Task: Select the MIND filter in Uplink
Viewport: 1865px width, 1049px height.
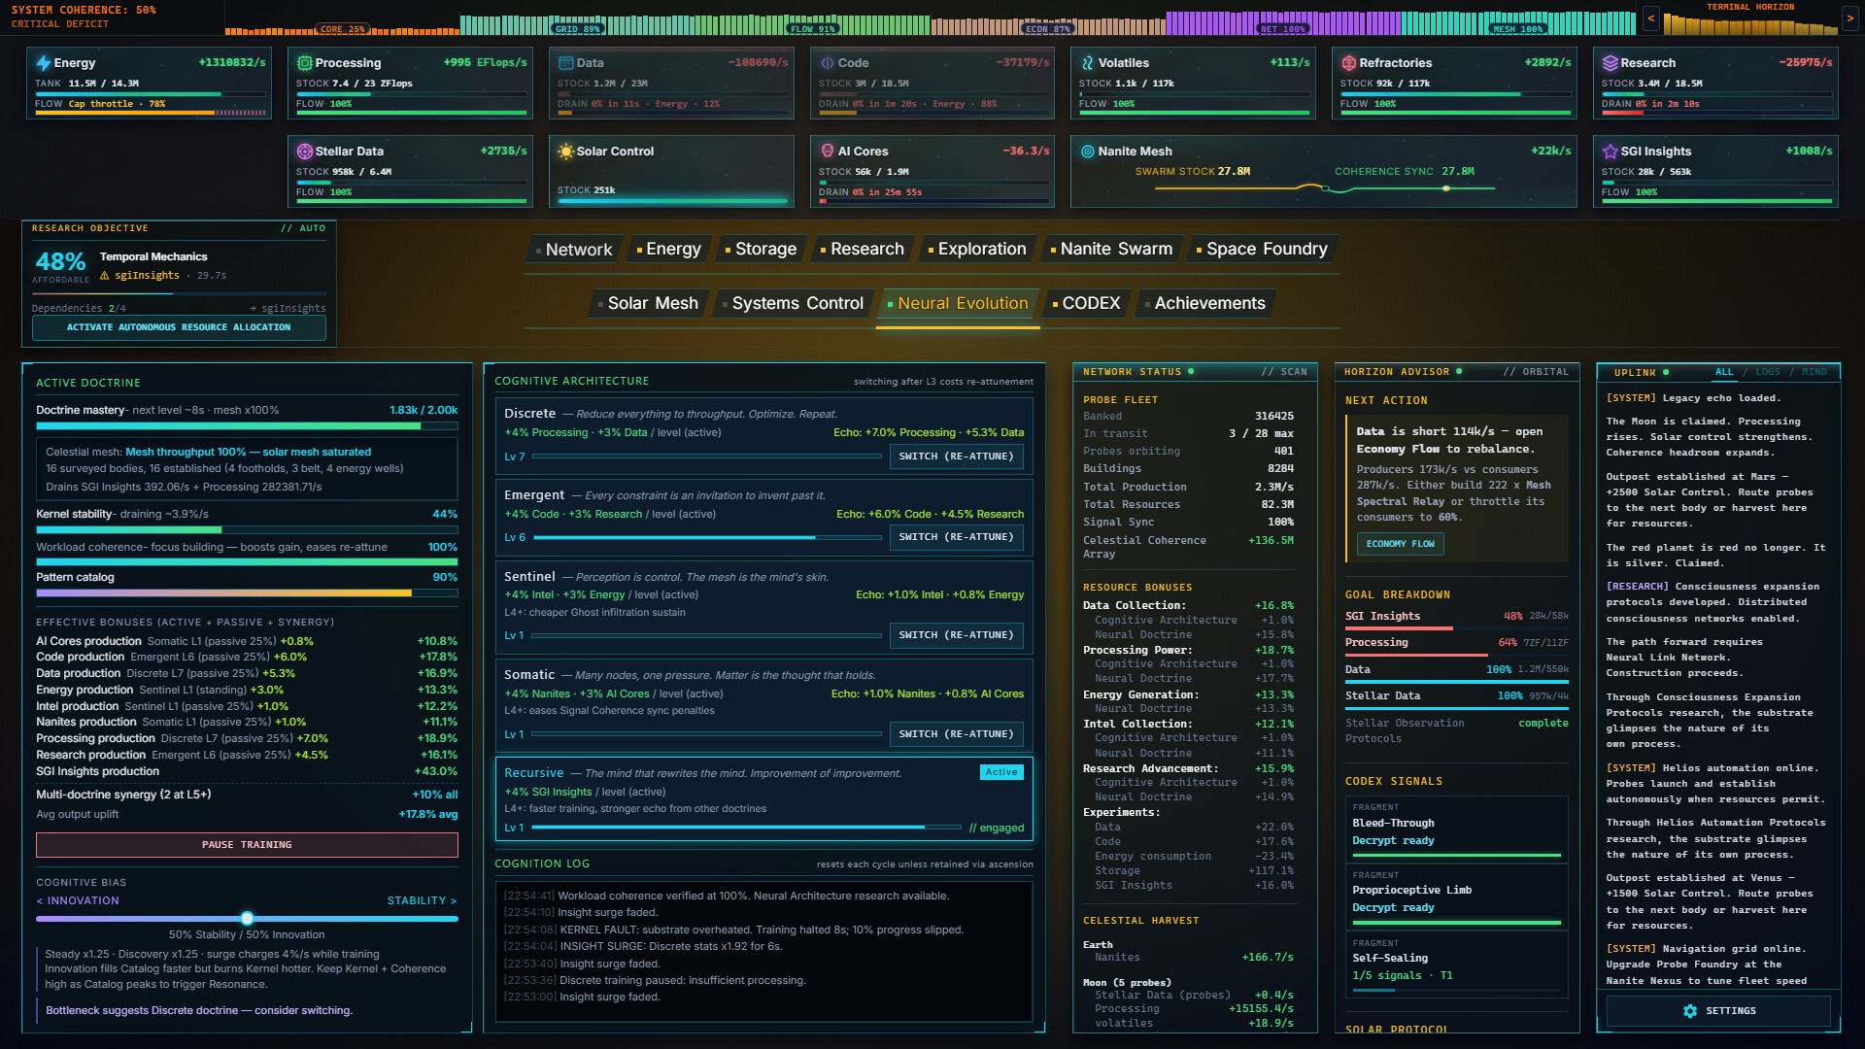Action: [x=1814, y=372]
